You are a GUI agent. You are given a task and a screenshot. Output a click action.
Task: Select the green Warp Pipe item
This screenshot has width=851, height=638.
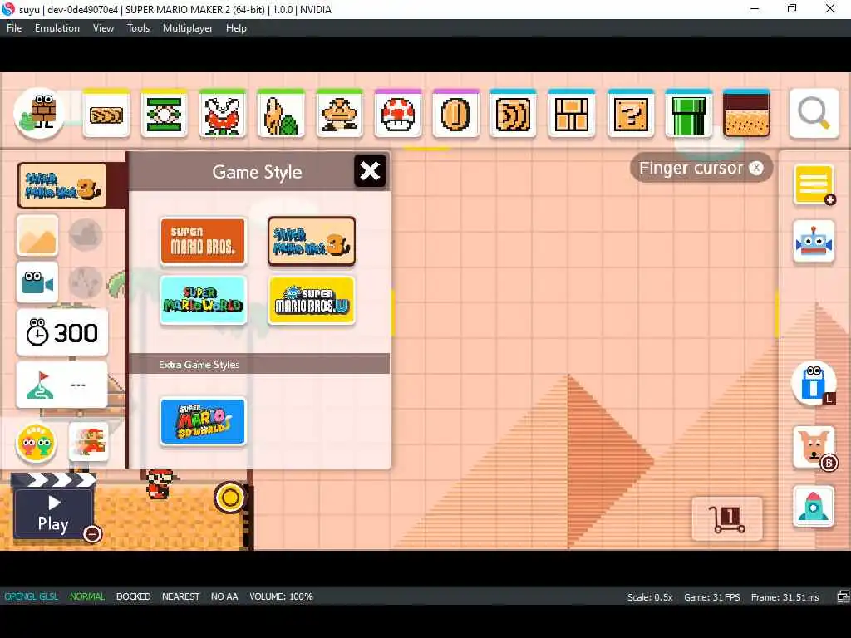click(x=688, y=114)
